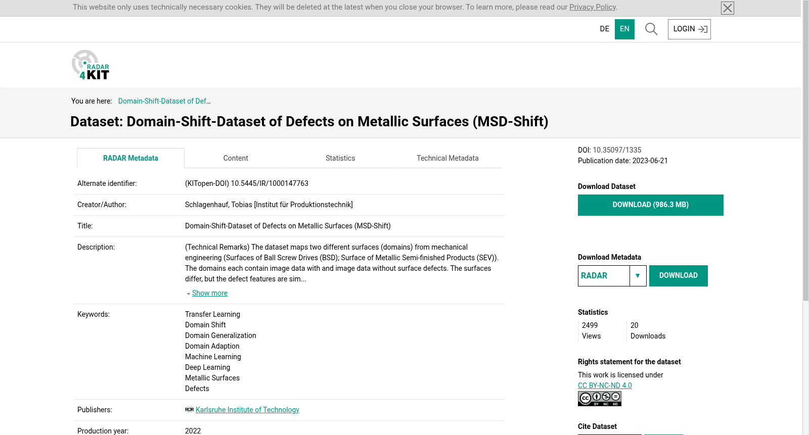Screen dimensions: 809x435
Task: Click the Creative Commons BY-NC-ND badge
Action: click(600, 399)
